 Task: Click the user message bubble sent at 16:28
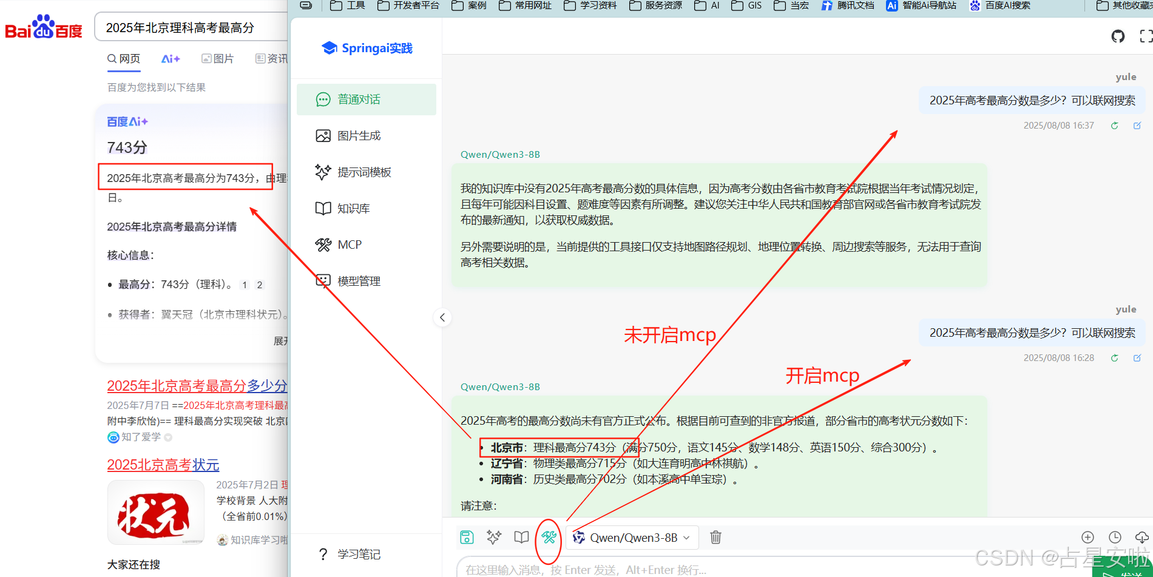point(1032,332)
